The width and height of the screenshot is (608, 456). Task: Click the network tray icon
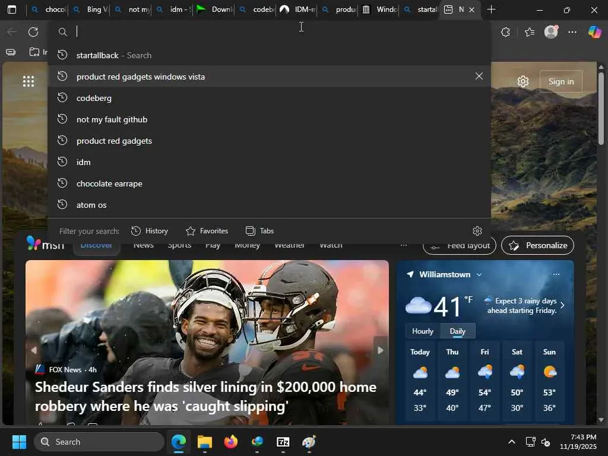point(530,442)
